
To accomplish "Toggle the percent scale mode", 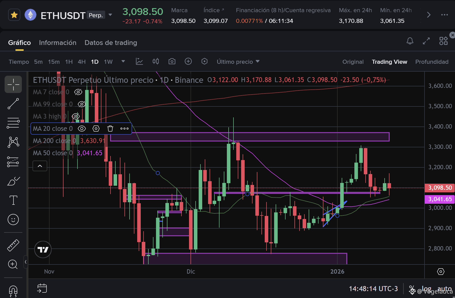I will coord(412,289).
